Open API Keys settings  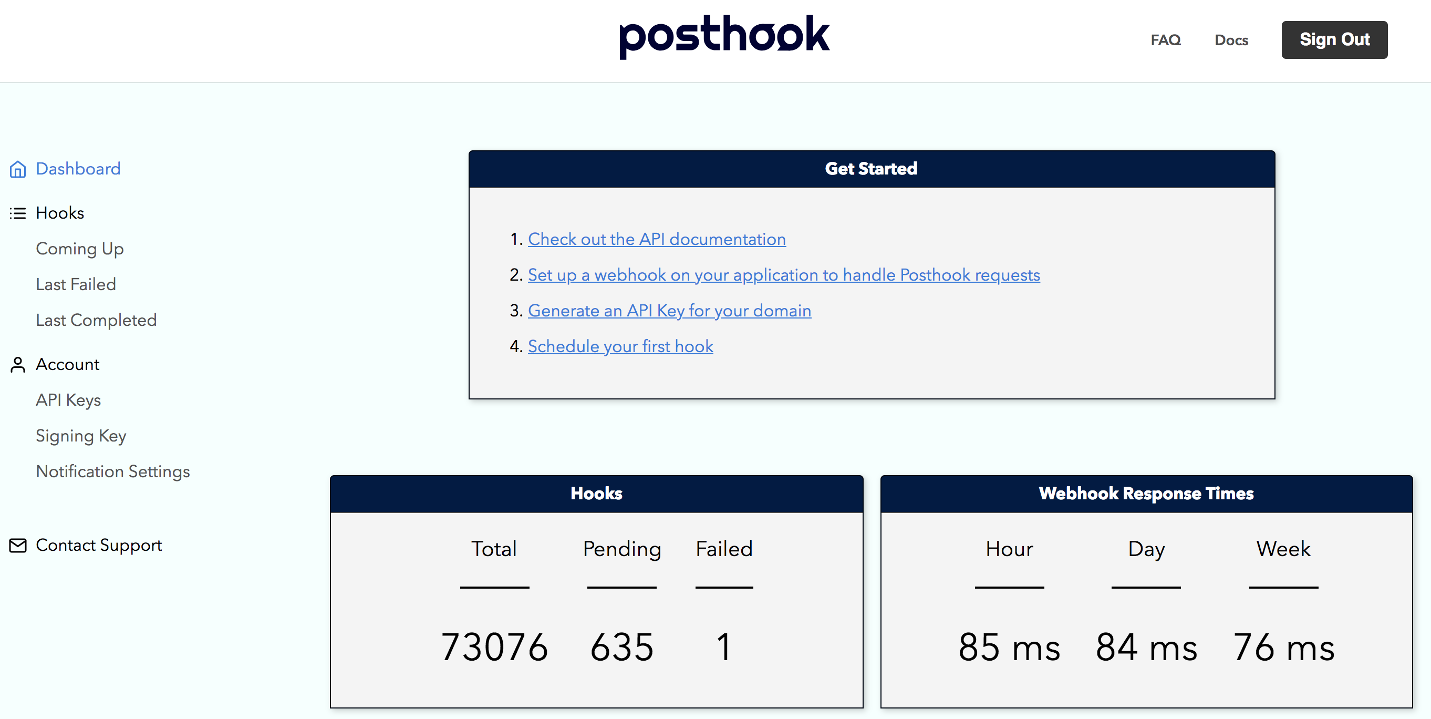pyautogui.click(x=68, y=400)
